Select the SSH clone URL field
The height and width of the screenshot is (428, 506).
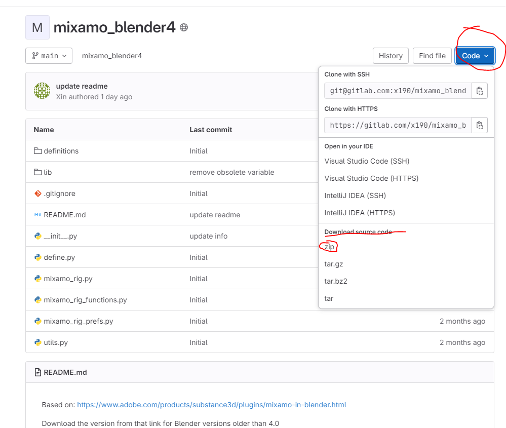[398, 91]
